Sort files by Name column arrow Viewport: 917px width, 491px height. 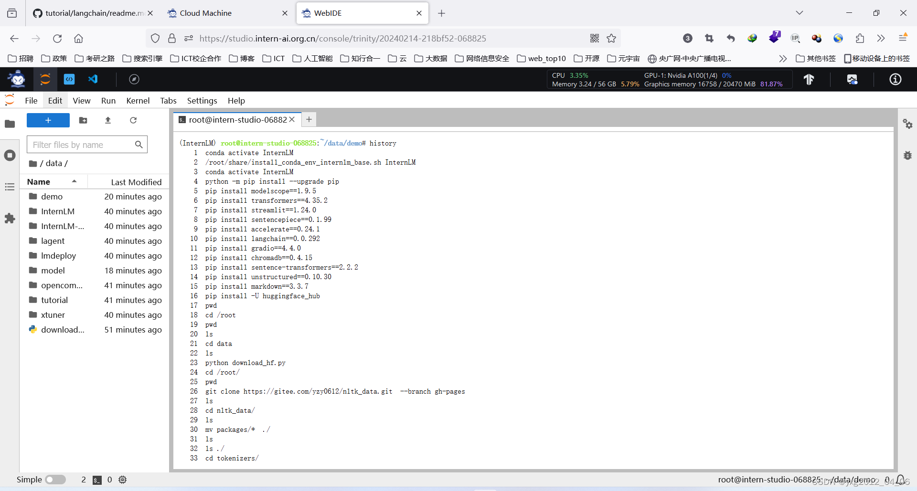(x=74, y=181)
